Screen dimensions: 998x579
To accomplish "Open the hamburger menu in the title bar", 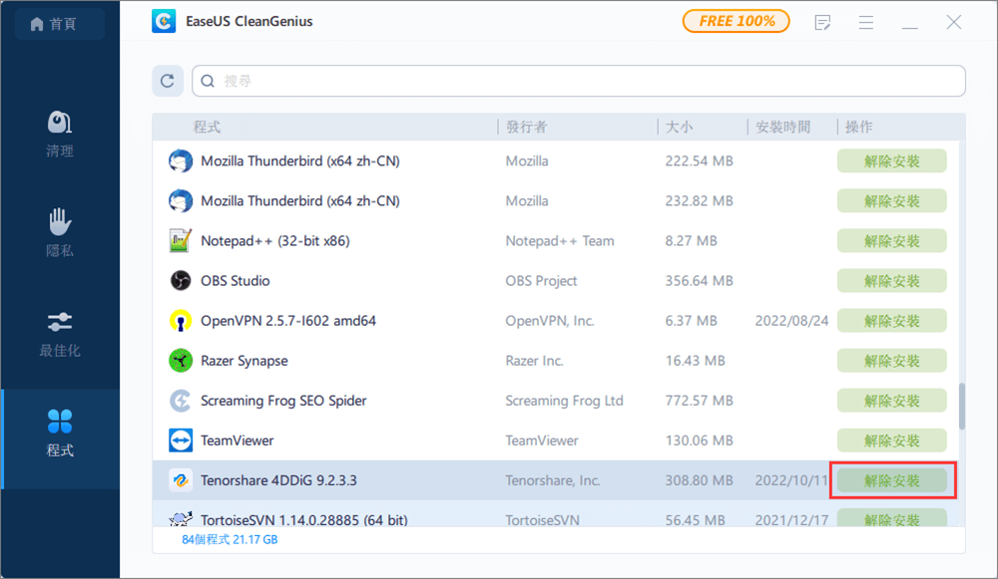I will pos(865,23).
